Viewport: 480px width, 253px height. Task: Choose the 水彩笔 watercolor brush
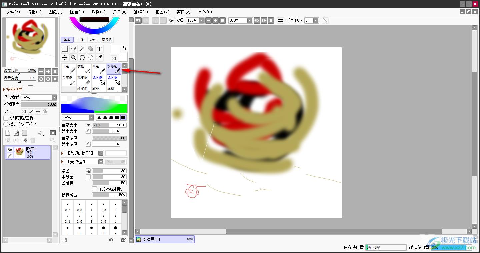pyautogui.click(x=114, y=69)
